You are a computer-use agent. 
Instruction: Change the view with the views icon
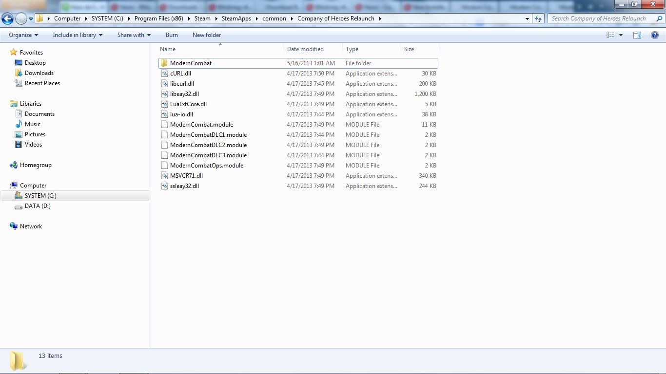tap(610, 35)
